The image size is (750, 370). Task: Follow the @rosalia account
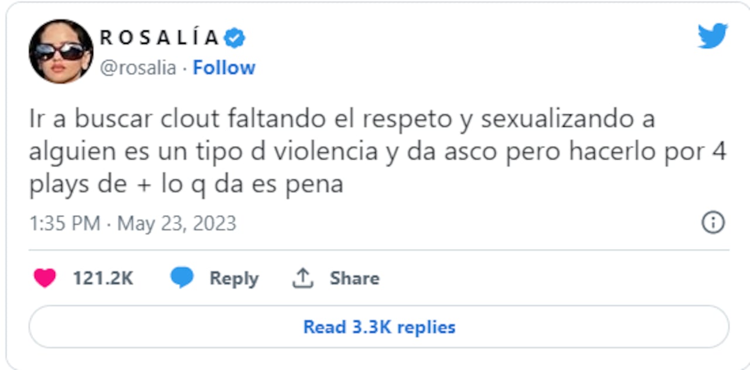point(224,68)
